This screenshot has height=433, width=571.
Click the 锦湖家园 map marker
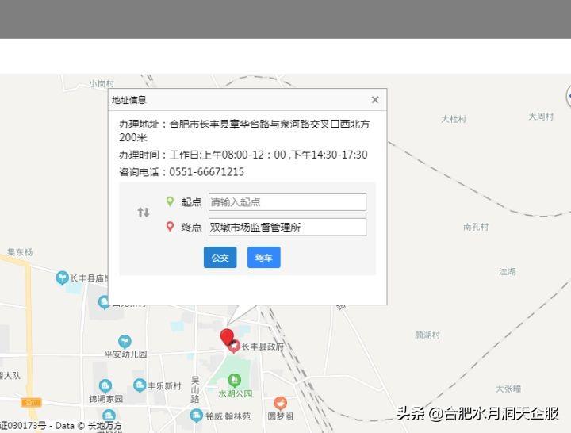coord(105,386)
